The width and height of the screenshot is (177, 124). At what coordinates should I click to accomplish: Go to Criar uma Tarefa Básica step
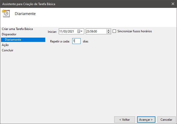[x=17, y=29]
